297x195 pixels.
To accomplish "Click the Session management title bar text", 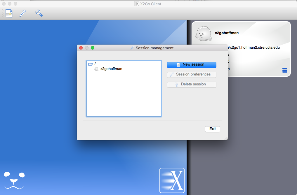I will point(154,48).
